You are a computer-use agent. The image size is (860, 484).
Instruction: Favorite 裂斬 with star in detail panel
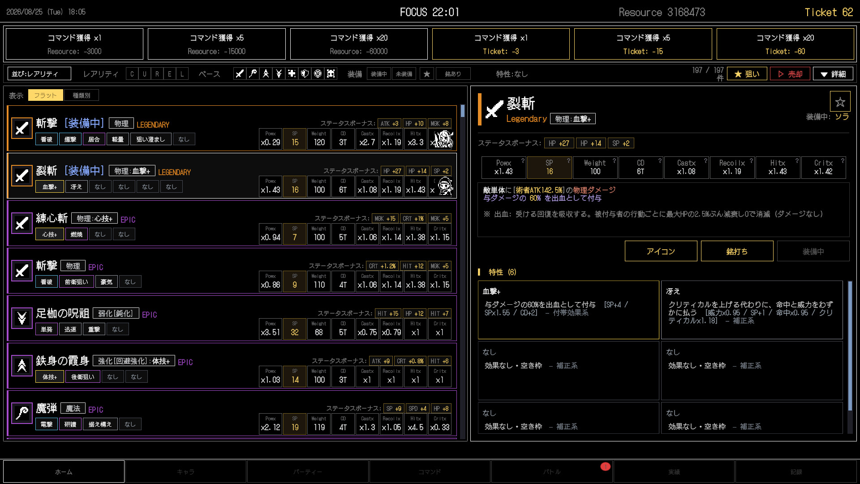[840, 102]
